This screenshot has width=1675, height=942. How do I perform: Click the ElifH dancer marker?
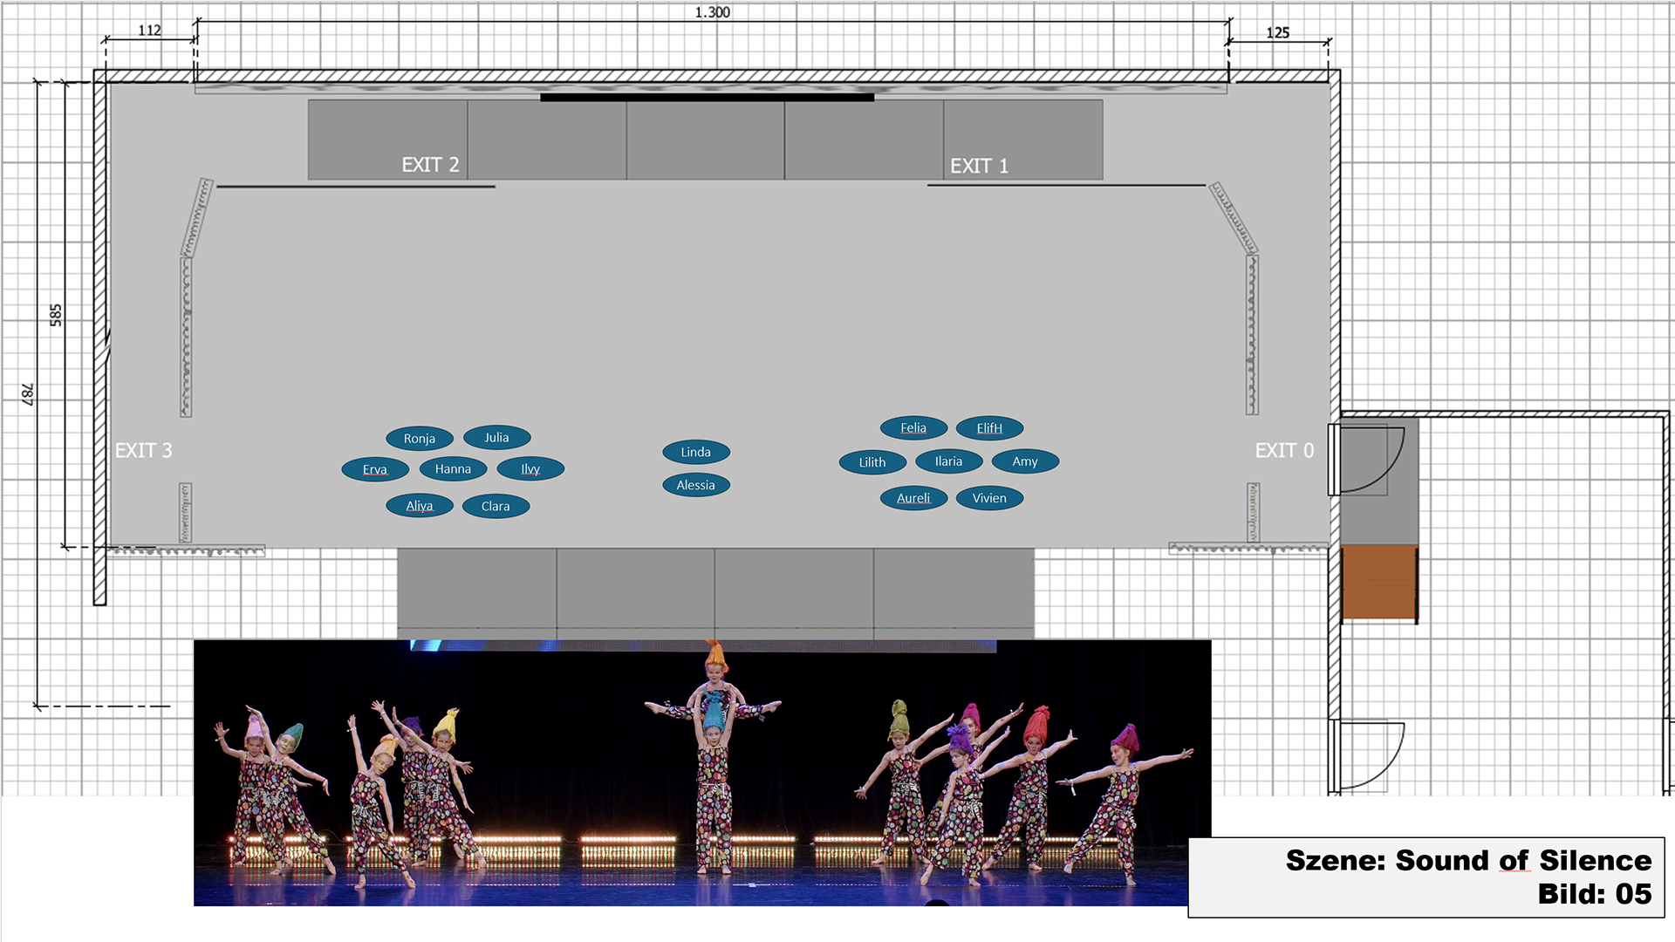(x=989, y=427)
